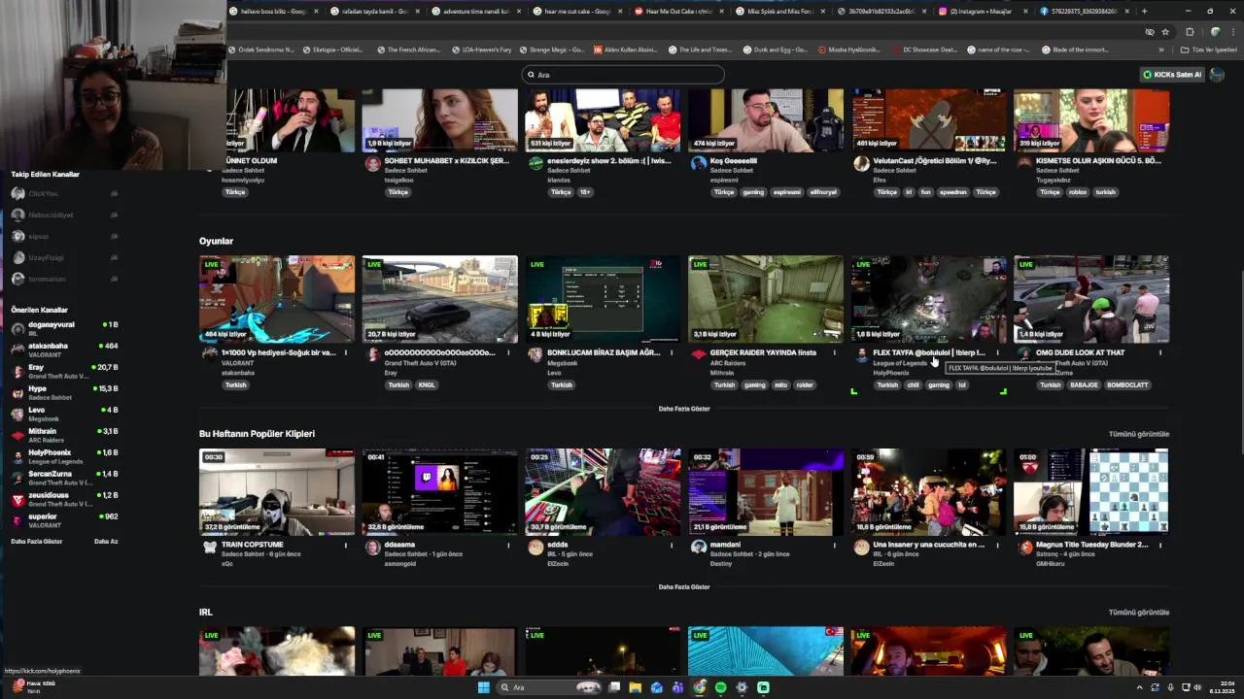Expand recommended channels with Daha Fazla Göster
1244x699 pixels.
[x=36, y=542]
